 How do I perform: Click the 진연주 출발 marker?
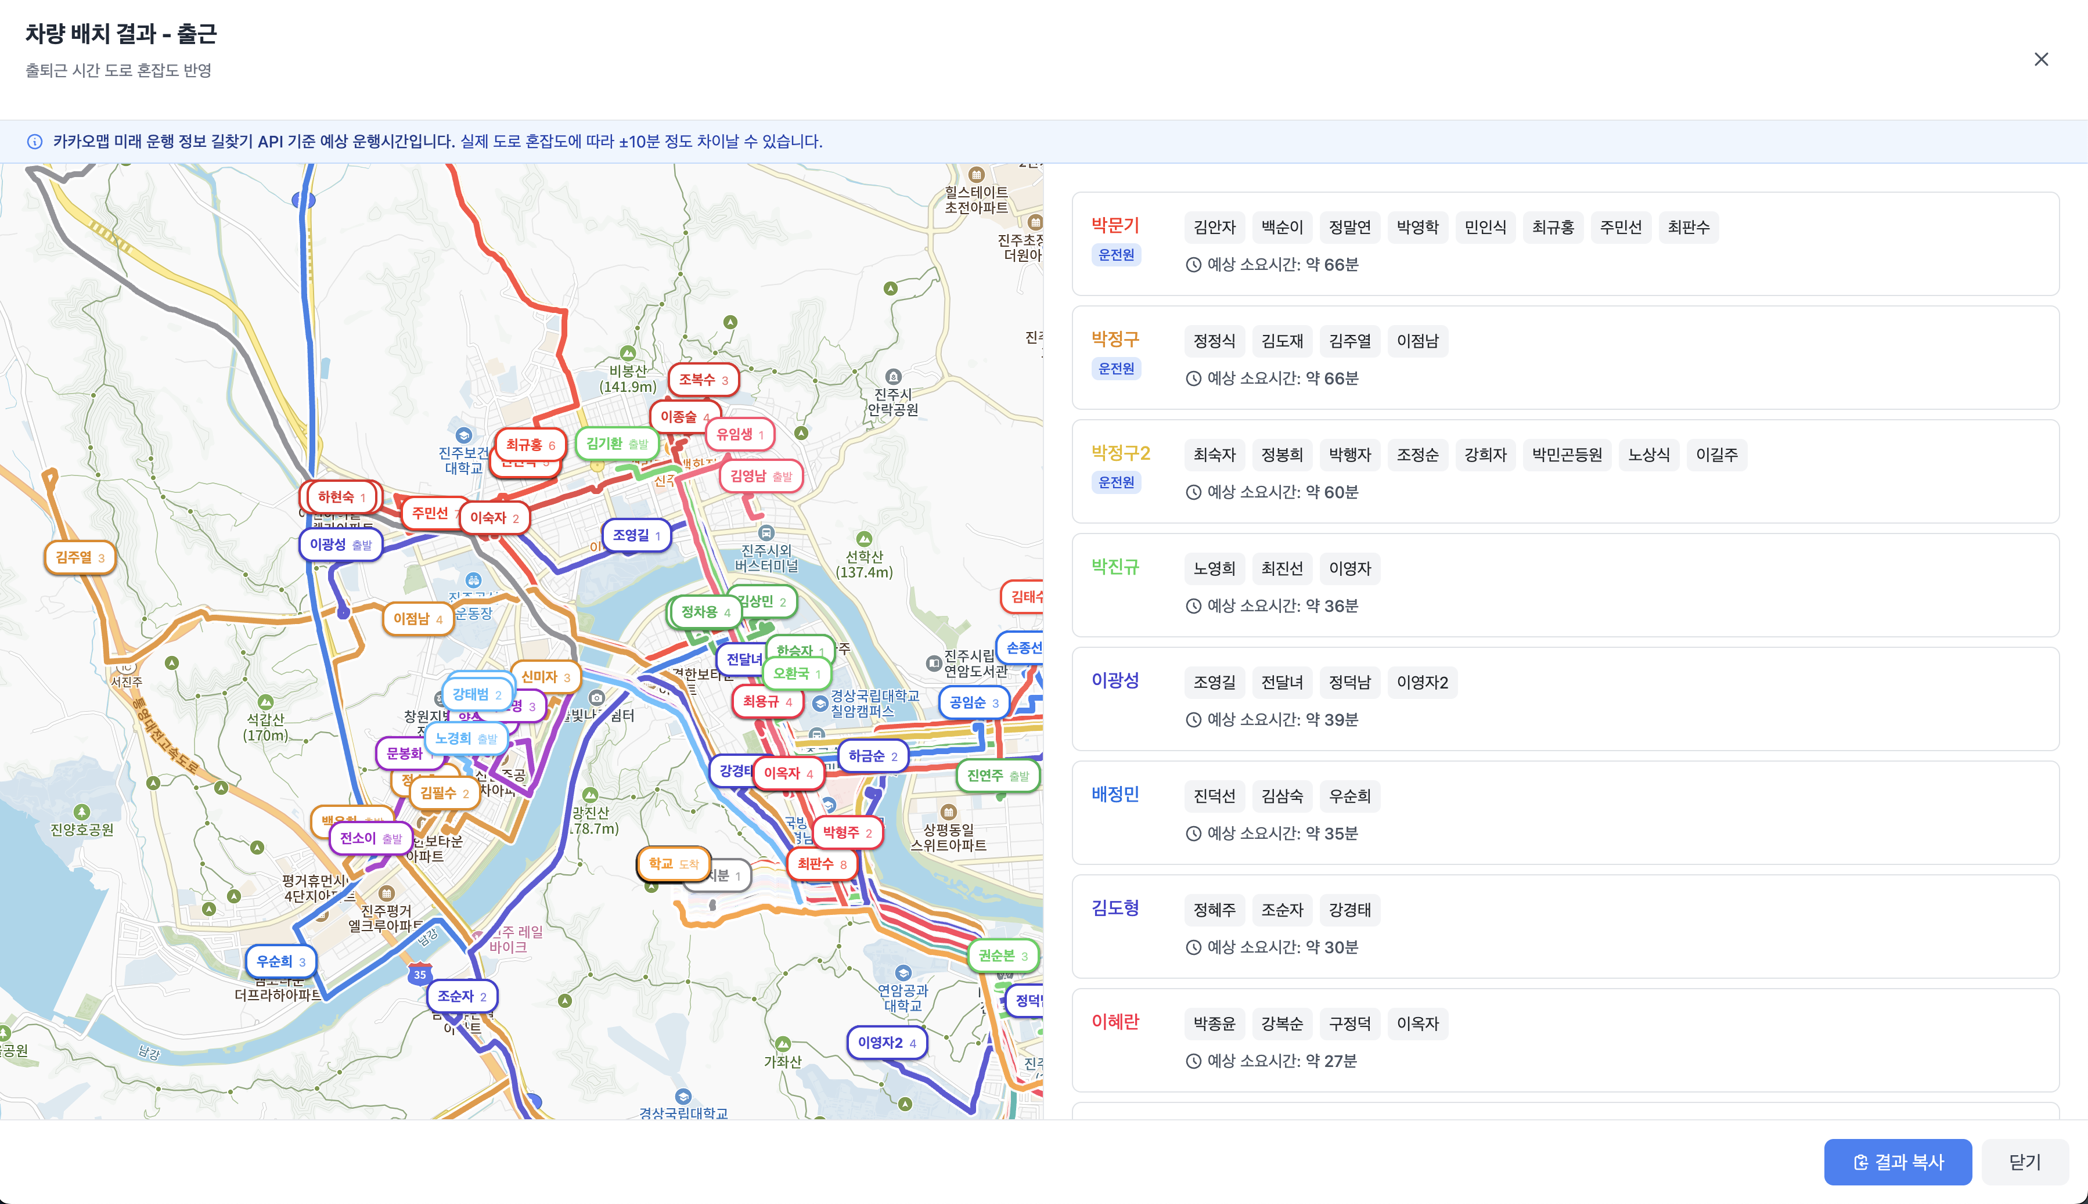(x=998, y=776)
